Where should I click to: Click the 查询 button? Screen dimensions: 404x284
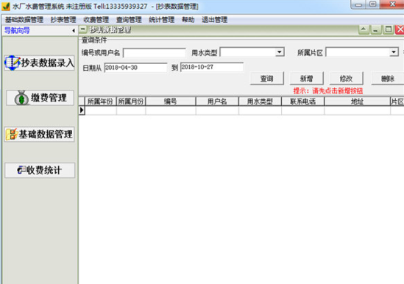(x=267, y=78)
